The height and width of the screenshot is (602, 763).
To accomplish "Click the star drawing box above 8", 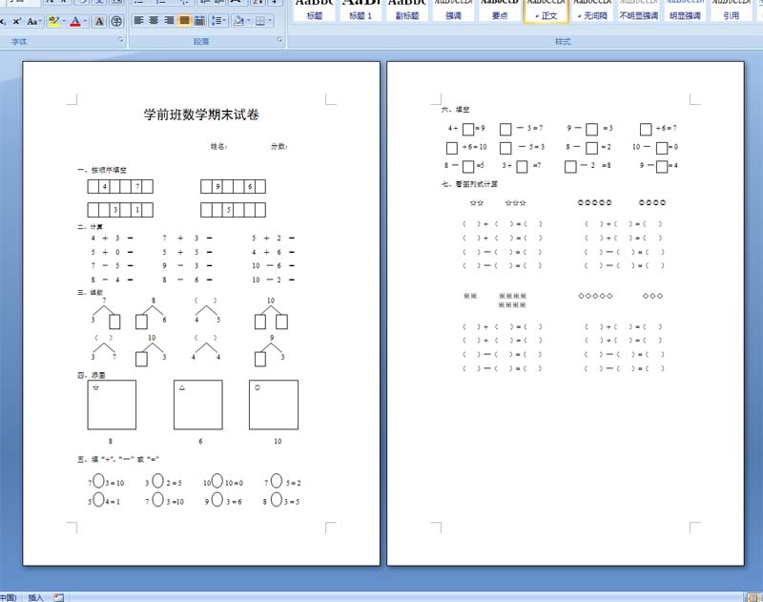I will point(112,405).
